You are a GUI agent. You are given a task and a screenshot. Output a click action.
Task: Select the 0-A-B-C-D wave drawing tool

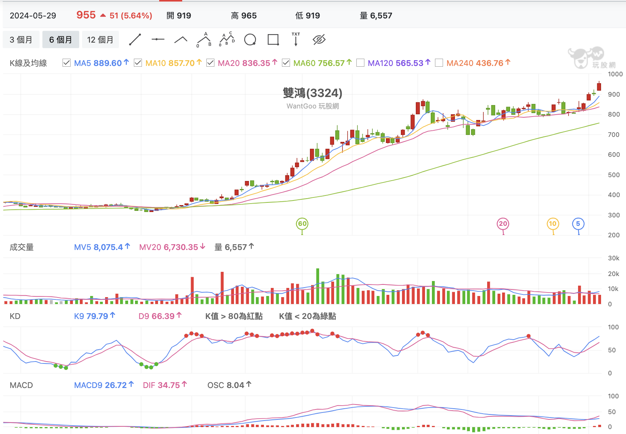click(227, 39)
